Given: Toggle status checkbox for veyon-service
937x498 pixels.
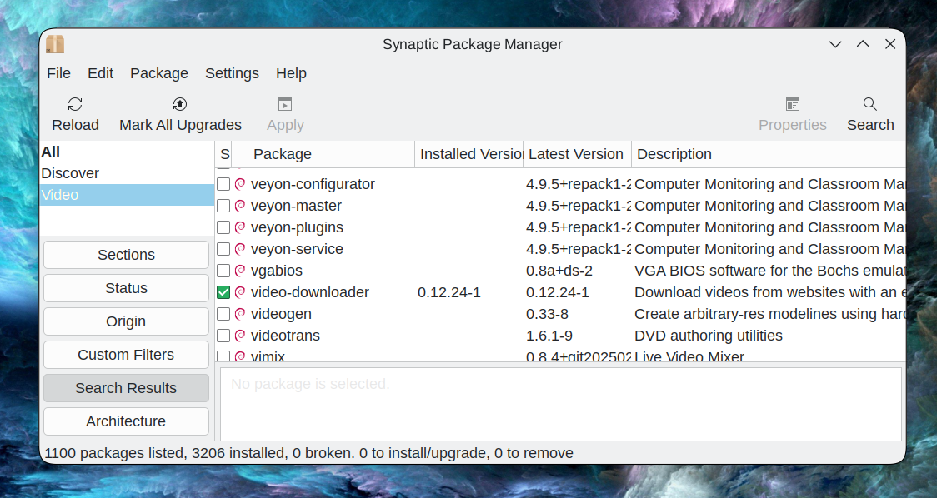Looking at the screenshot, I should (223, 249).
